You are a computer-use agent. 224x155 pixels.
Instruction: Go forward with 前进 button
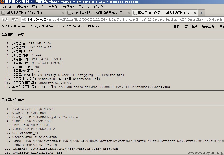(x=15, y=19)
